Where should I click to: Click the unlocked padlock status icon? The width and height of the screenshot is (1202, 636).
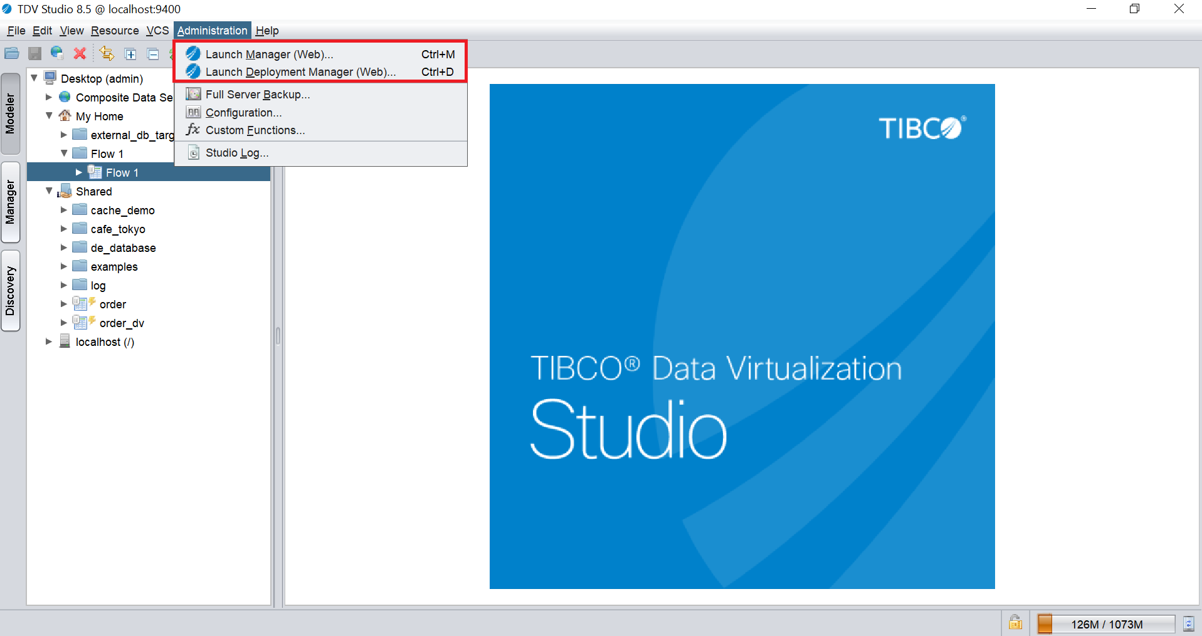coord(1015,623)
